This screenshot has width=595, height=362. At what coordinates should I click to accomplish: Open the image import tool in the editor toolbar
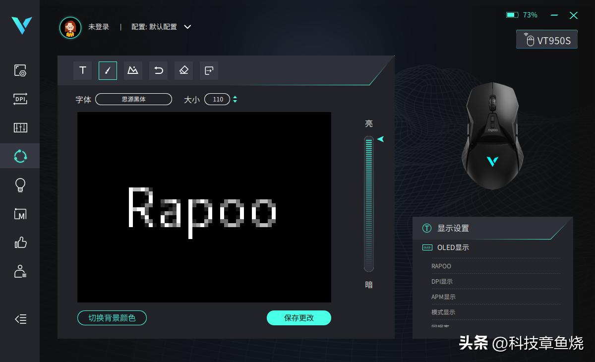pos(133,70)
